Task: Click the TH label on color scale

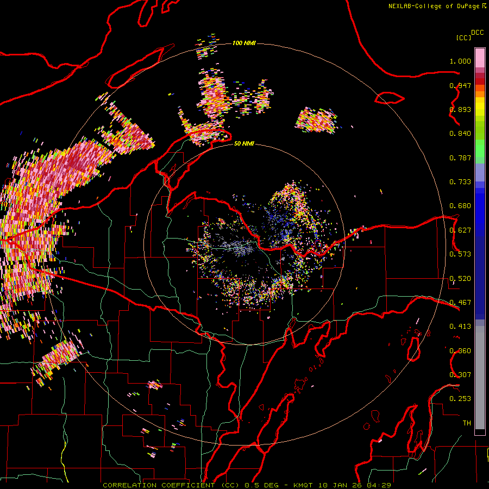Action: 467,423
